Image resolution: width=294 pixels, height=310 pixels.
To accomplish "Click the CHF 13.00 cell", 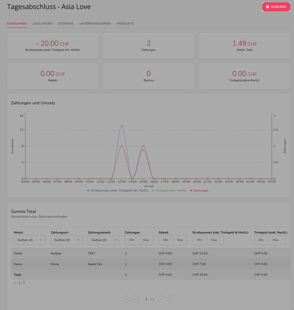I will pos(200,253).
